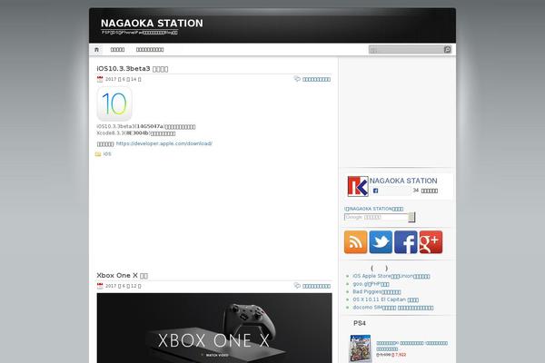Subscribe via the orange RSS icon

pyautogui.click(x=355, y=242)
